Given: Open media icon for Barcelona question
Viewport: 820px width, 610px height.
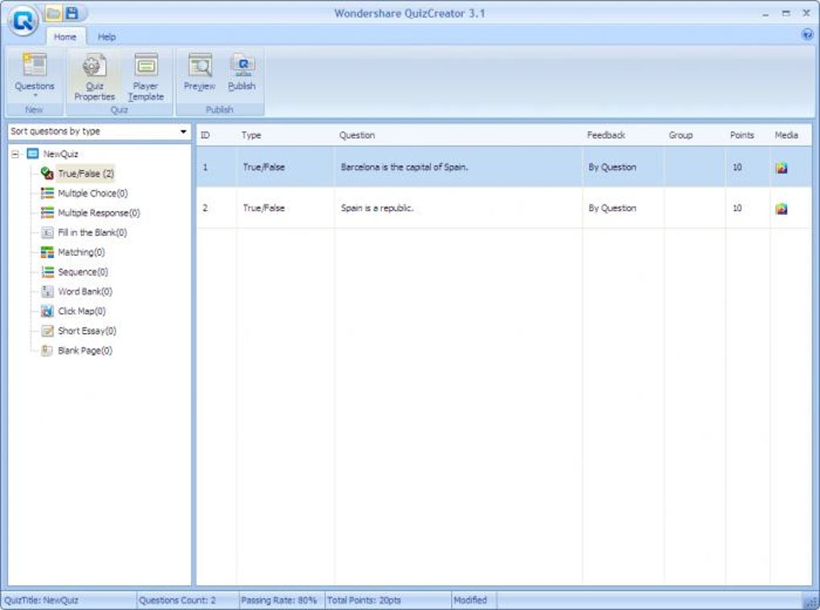Looking at the screenshot, I should (x=781, y=167).
